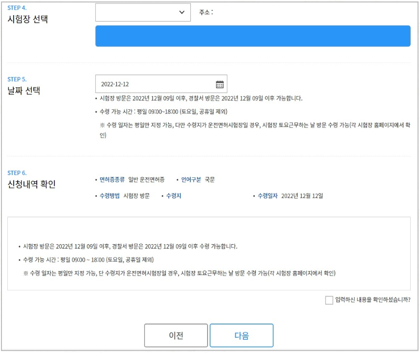Click the 수령일자 label
This screenshot has width=420, height=353.
point(267,196)
